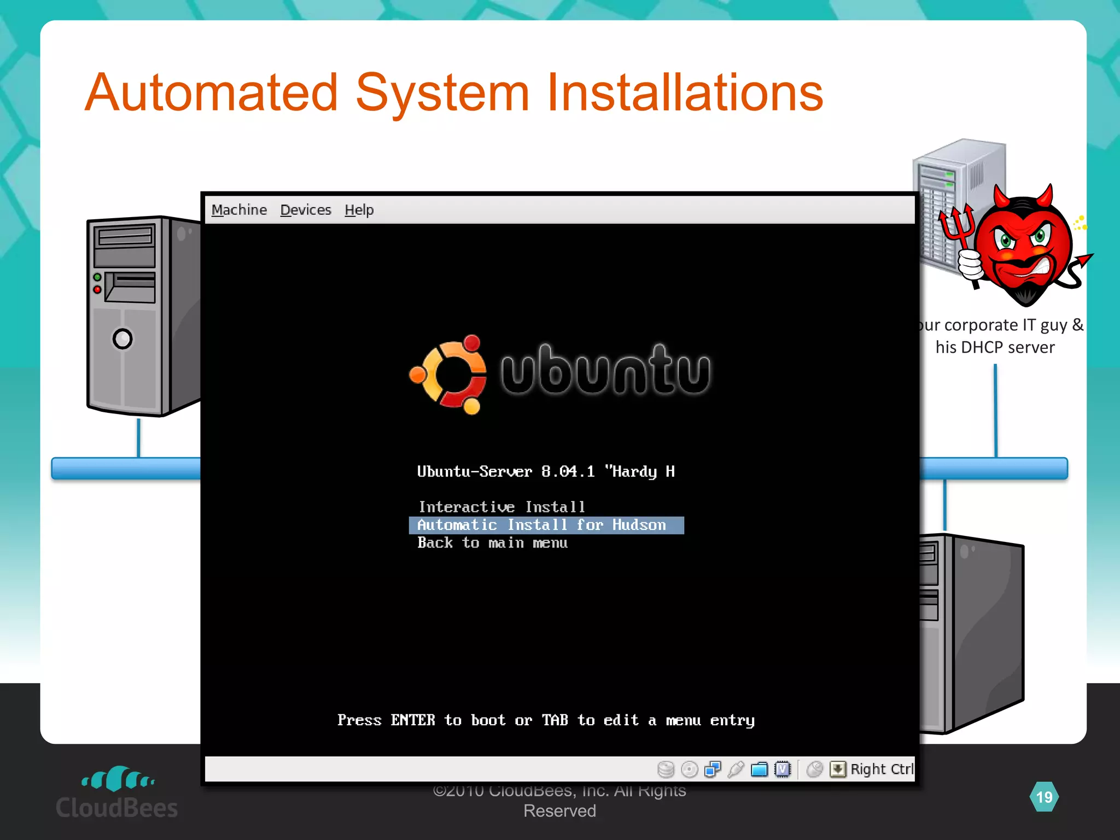Click the CD/DVD drive status icon
Screen dimensions: 1120x840
(x=689, y=769)
